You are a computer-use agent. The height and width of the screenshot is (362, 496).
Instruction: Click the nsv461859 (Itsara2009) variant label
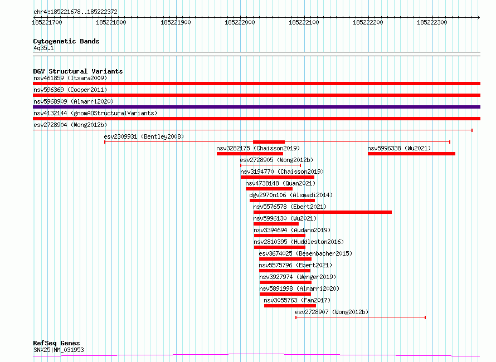pos(70,78)
